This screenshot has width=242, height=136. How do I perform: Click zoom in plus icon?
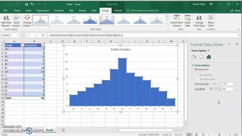tap(230, 135)
